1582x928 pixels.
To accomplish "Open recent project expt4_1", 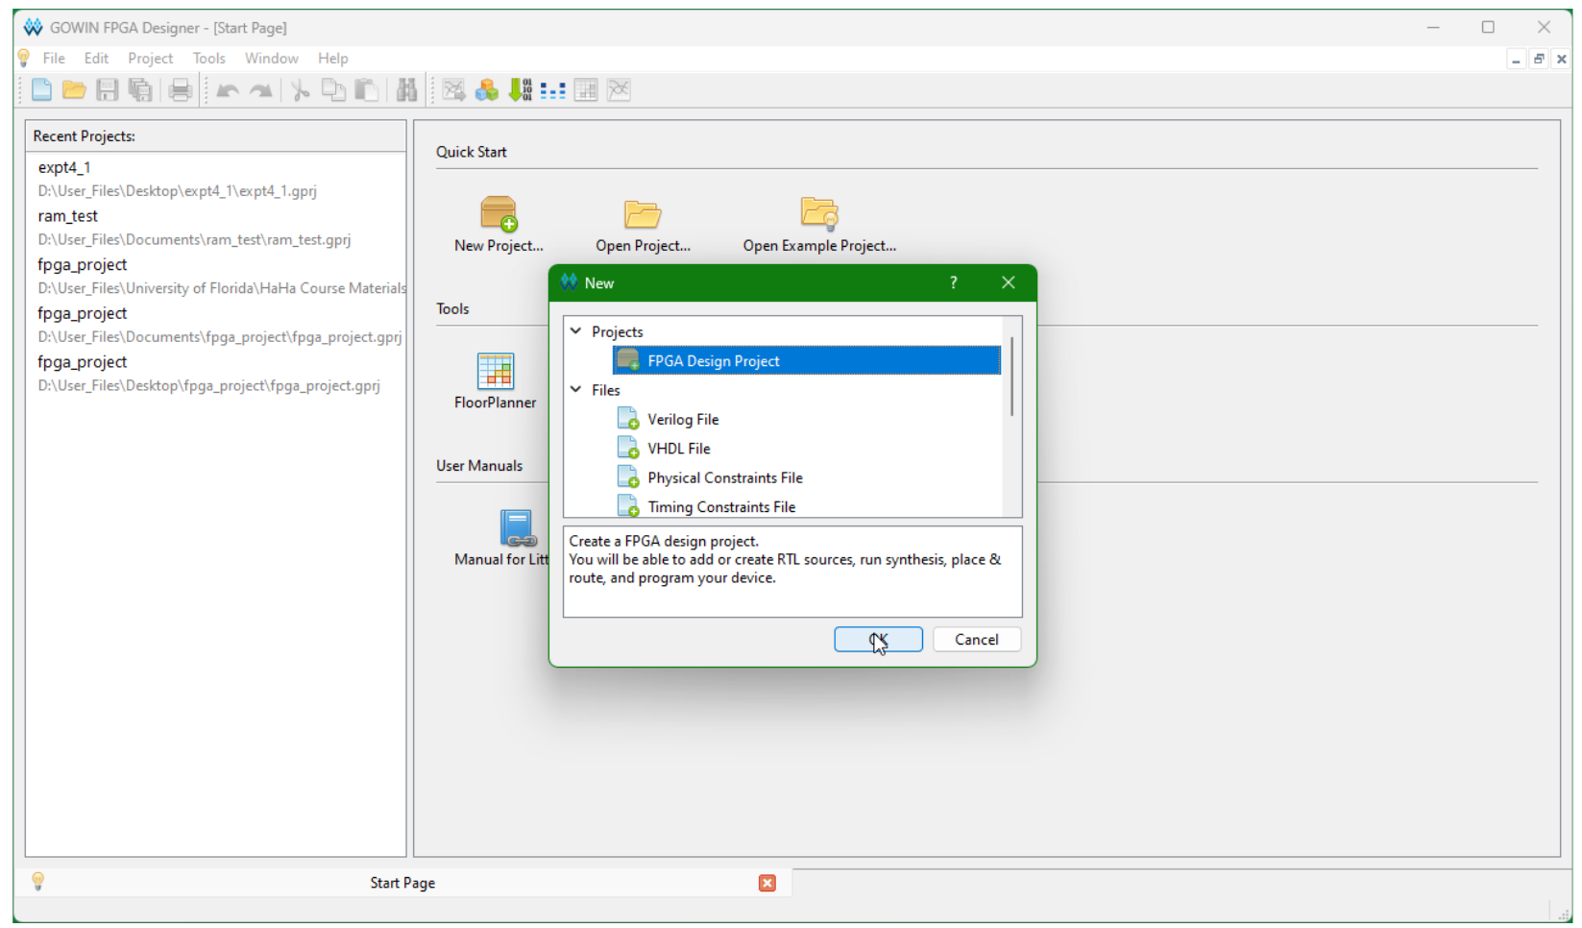I will 216,179.
